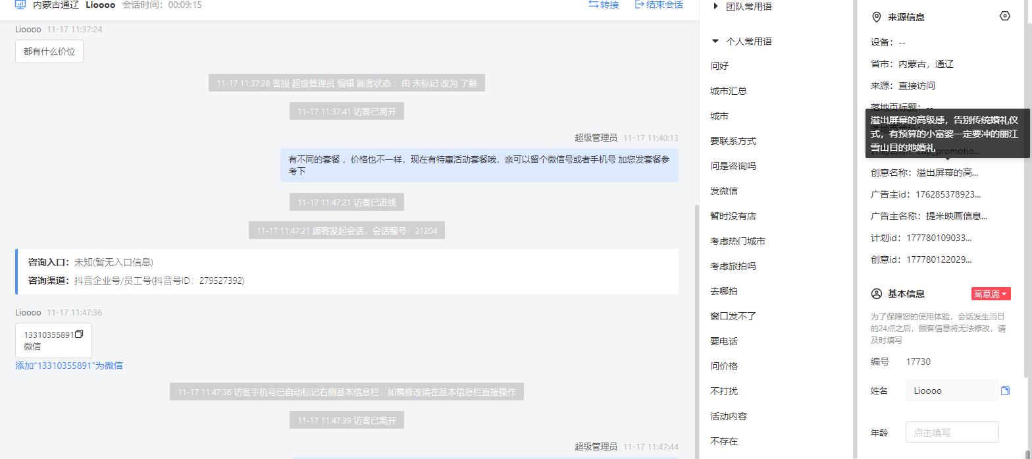Click the person icon by 基本信息

pyautogui.click(x=876, y=294)
